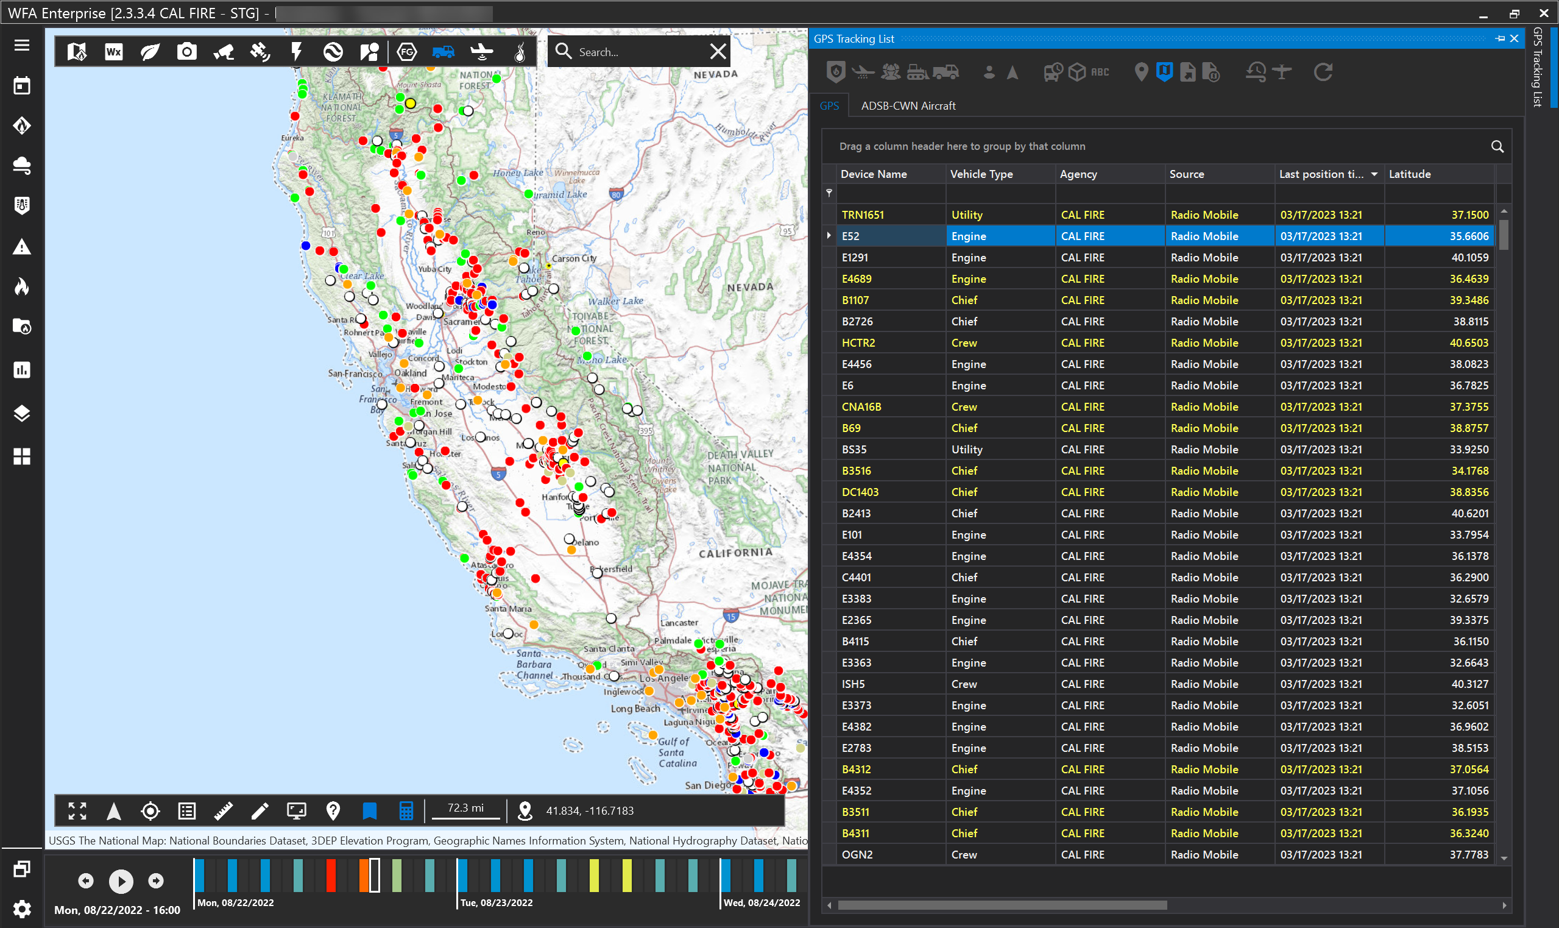Click the Device Name column header
Screen dimensions: 1559x928
click(873, 174)
